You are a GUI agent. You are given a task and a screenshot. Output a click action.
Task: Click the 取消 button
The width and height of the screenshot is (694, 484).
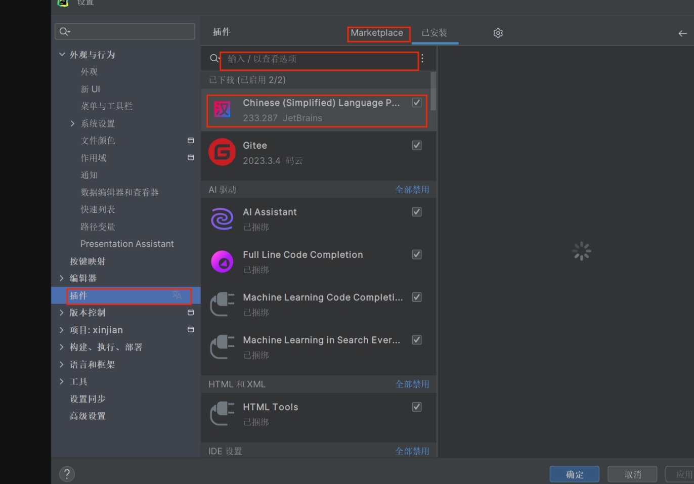[632, 474]
